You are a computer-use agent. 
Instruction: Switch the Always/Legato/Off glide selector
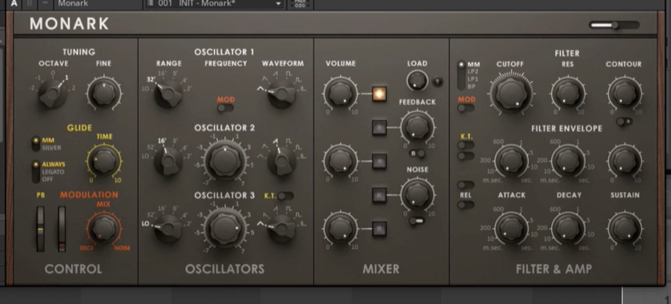pyautogui.click(x=36, y=171)
